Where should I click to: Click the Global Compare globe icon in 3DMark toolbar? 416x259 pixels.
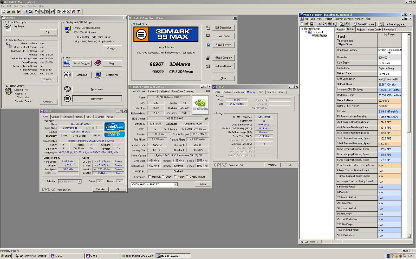click(x=30, y=11)
